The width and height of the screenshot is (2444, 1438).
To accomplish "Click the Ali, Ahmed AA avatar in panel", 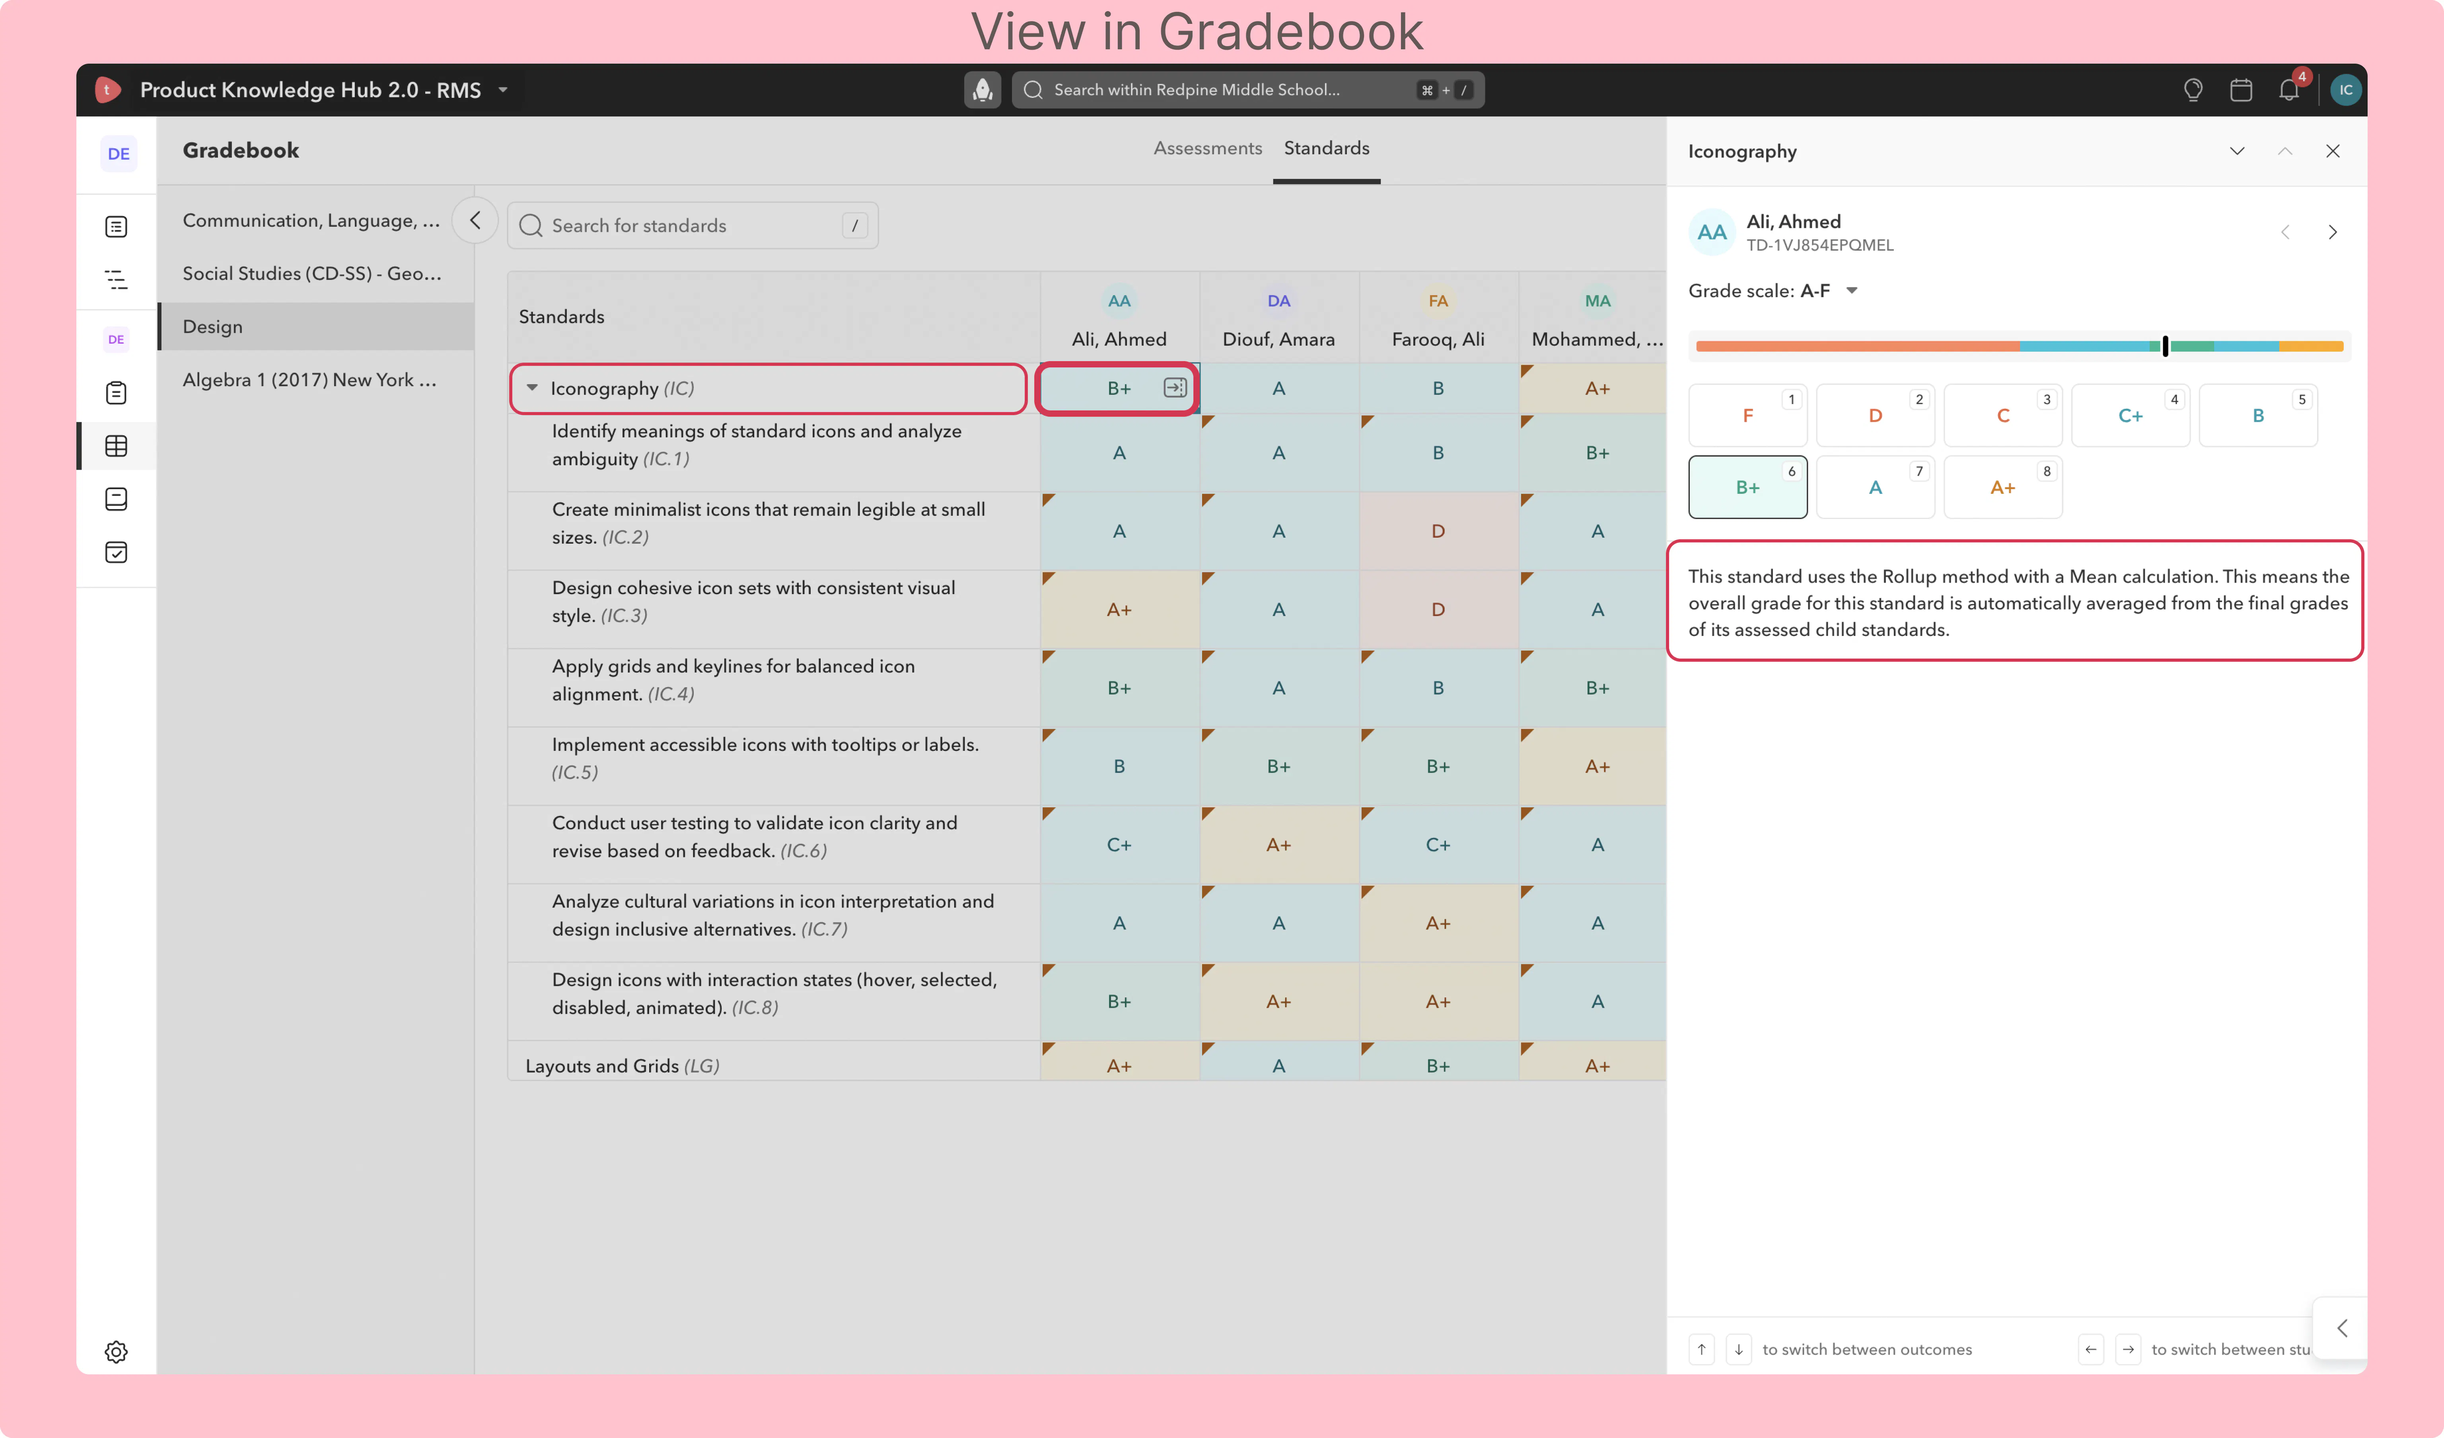I will click(1712, 233).
